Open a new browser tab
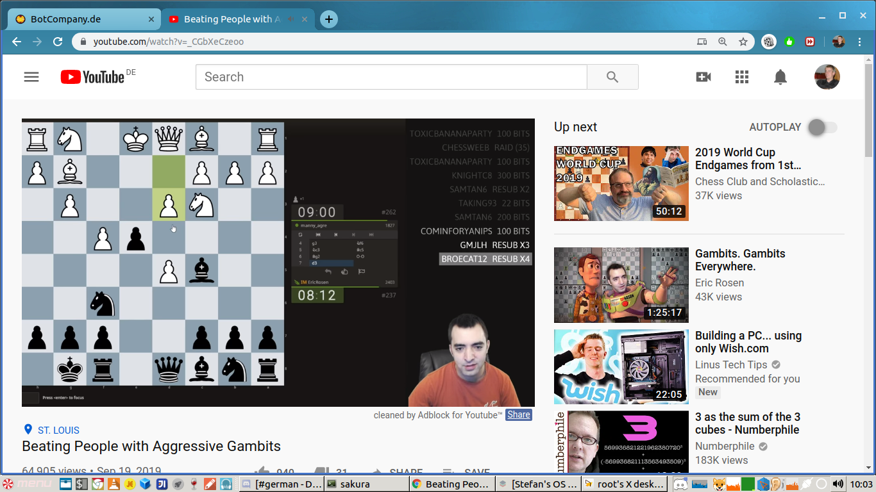 [329, 19]
